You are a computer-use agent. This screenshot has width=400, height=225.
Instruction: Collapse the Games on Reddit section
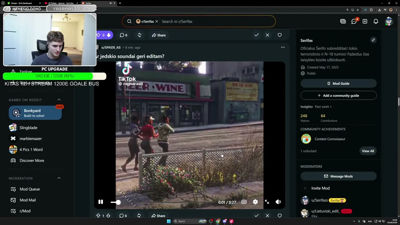point(59,100)
